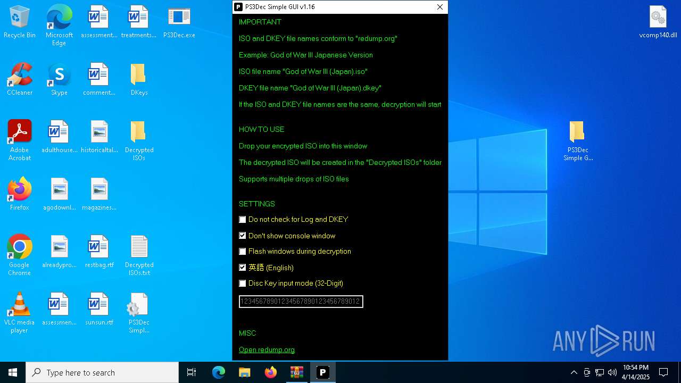Open the DKeys folder on desktop
Image resolution: width=681 pixels, height=383 pixels.
pos(139,79)
